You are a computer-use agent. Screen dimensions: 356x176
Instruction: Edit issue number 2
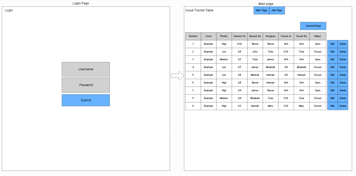332,52
